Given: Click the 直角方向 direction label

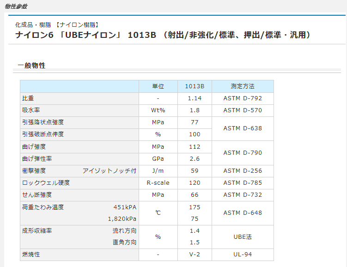Looking at the screenshot, I should click(124, 242).
